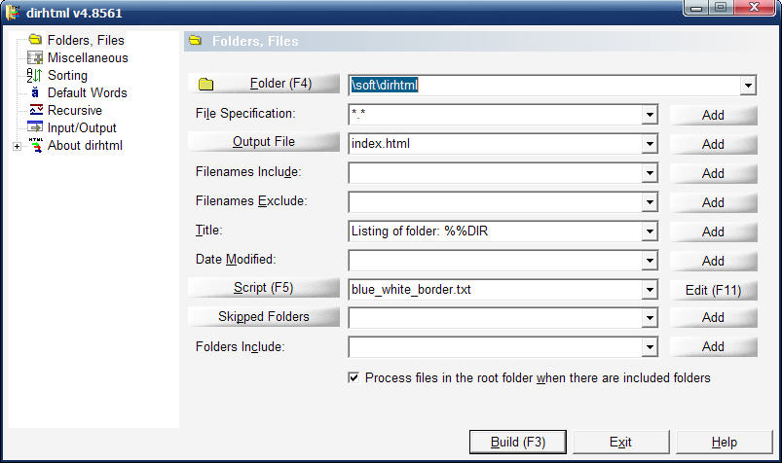This screenshot has width=782, height=463.
Task: Open the Title dropdown arrow
Action: click(x=650, y=231)
